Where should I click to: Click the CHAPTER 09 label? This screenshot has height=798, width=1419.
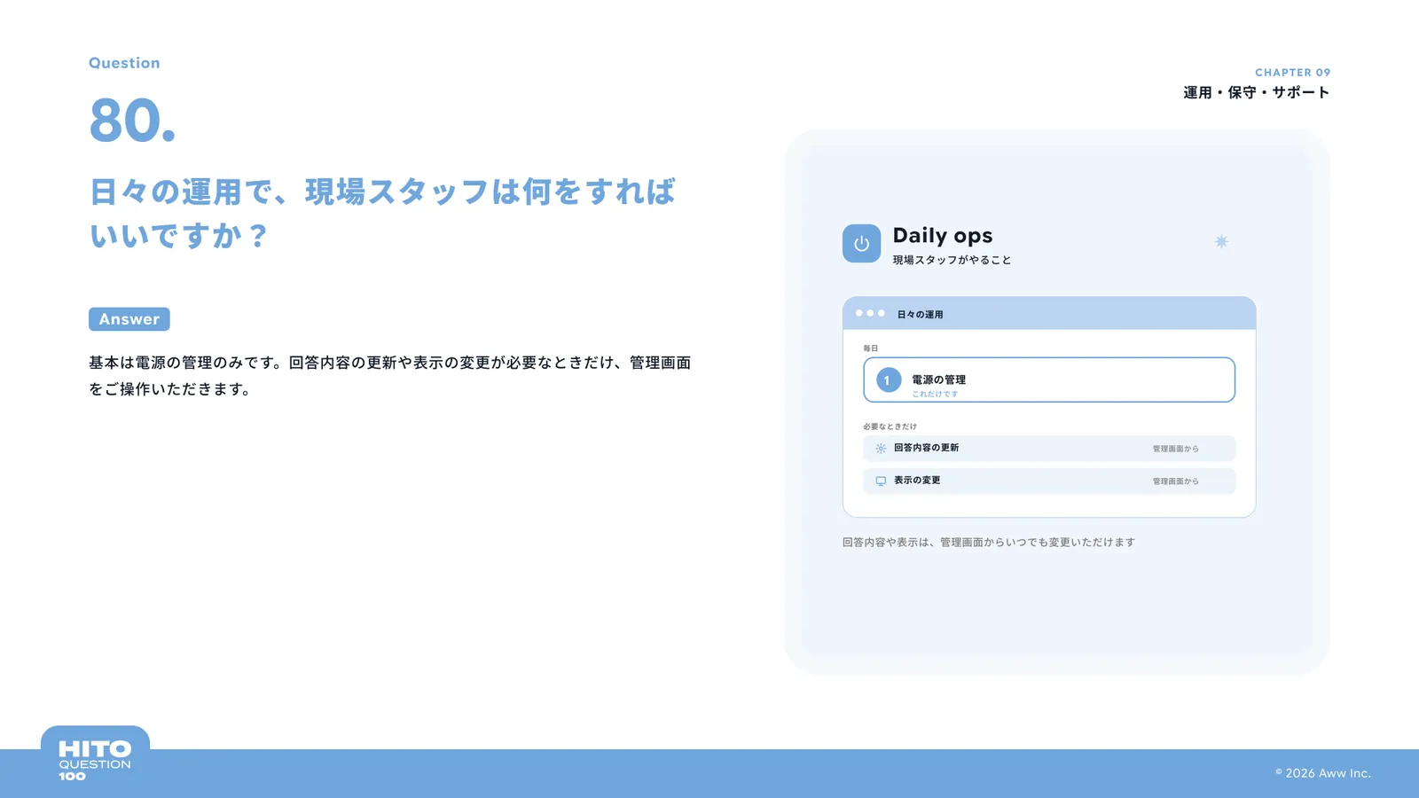coord(1292,73)
